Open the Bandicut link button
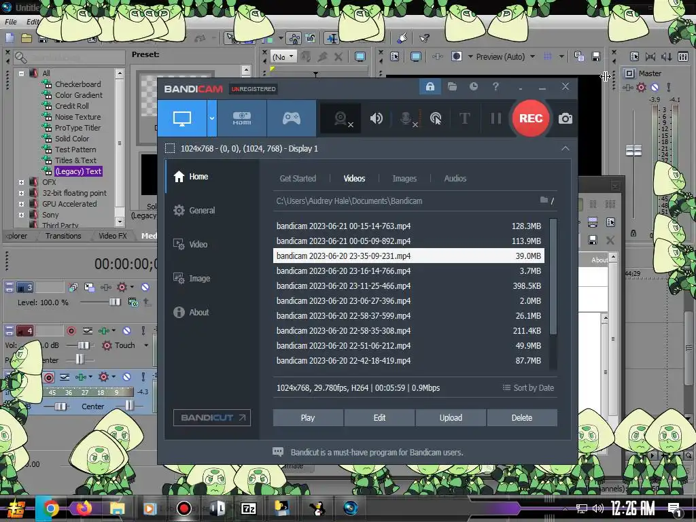Image resolution: width=696 pixels, height=522 pixels. pyautogui.click(x=212, y=418)
